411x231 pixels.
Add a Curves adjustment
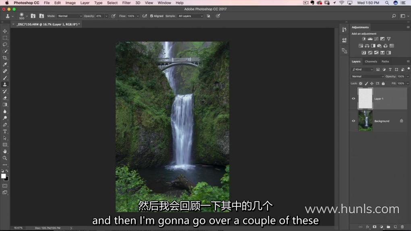[x=376, y=39]
